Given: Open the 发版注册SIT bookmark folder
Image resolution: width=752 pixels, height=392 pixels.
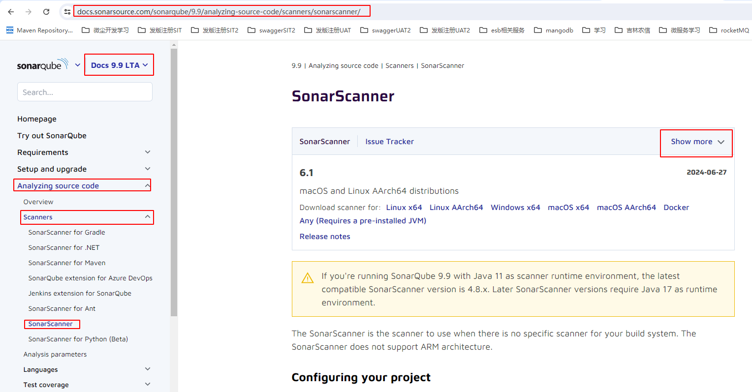Looking at the screenshot, I should (x=160, y=30).
